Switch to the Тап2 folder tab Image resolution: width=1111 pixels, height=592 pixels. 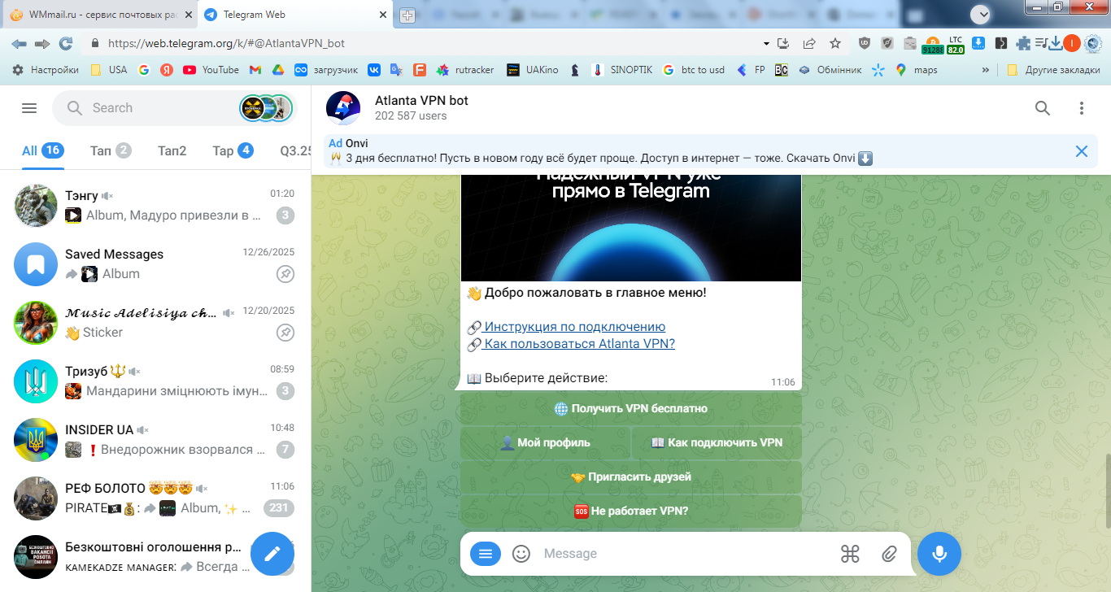point(172,150)
